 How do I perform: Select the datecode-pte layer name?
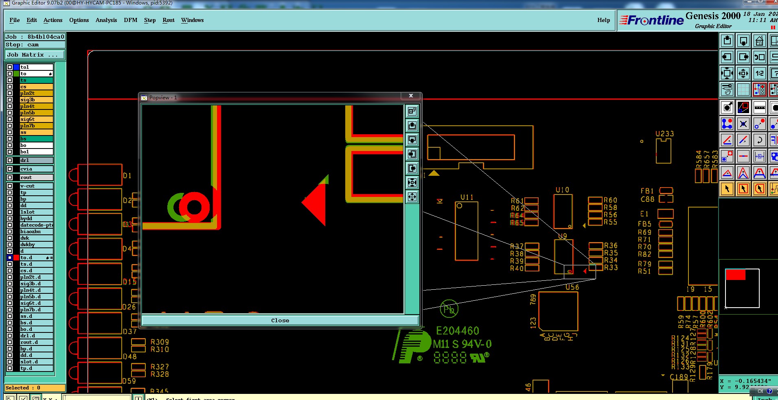(36, 225)
